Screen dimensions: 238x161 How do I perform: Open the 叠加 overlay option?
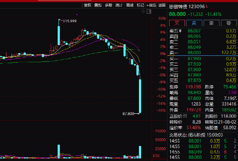coord(98,5)
